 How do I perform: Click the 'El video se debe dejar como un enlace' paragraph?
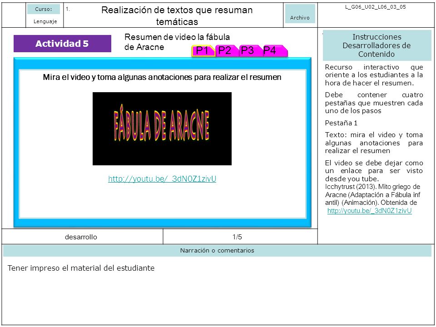(374, 171)
